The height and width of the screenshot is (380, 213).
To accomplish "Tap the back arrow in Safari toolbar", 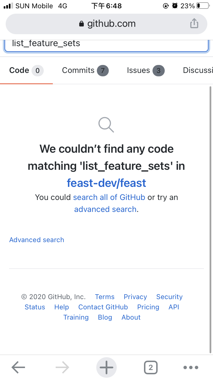I will 18,367.
